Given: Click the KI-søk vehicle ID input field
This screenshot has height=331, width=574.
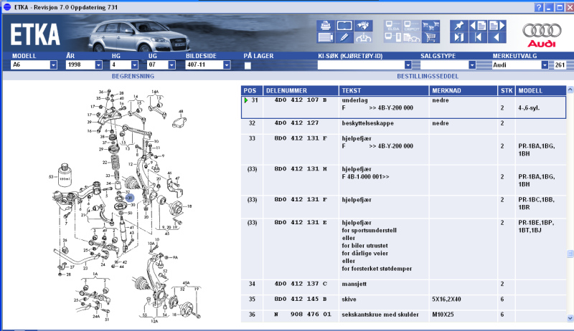Looking at the screenshot, I should pos(359,65).
